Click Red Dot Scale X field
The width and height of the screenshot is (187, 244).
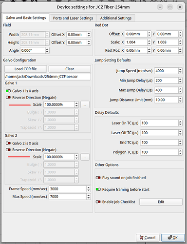pyautogui.click(x=136, y=42)
